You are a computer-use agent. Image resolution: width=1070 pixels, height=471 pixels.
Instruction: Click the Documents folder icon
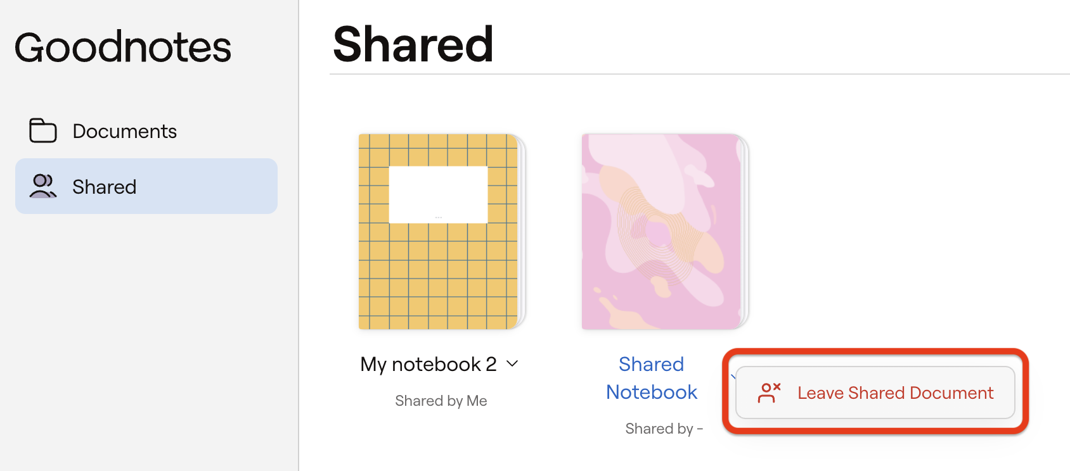(42, 130)
